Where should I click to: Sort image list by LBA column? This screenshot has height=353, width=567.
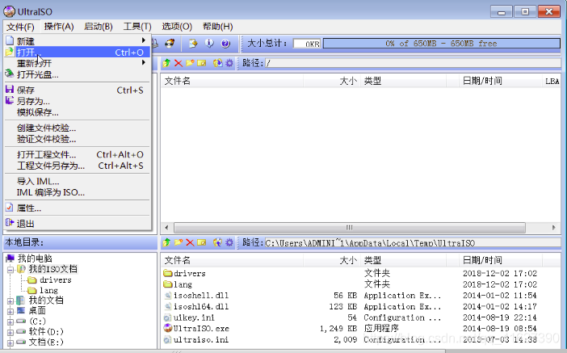(552, 81)
